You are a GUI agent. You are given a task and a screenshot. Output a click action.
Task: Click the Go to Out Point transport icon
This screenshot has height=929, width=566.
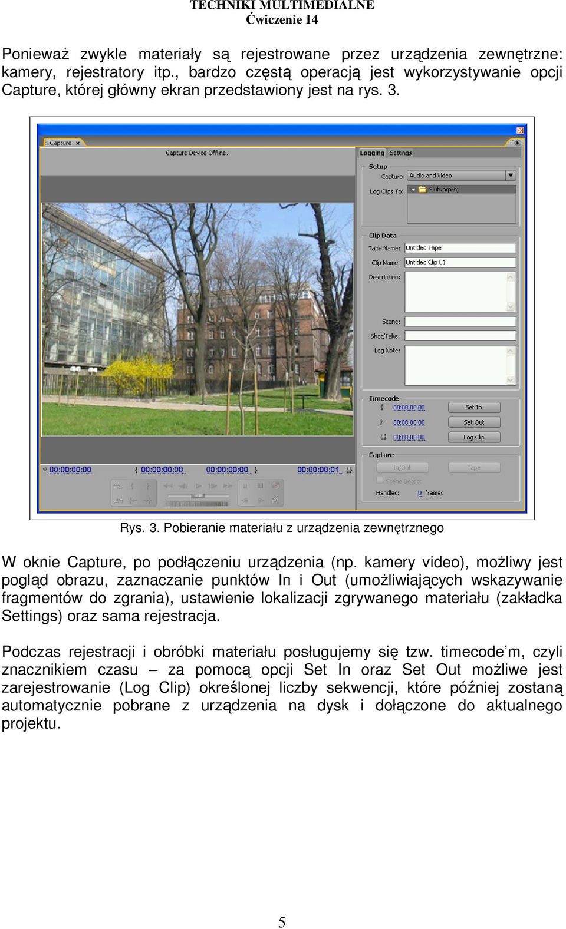(x=148, y=501)
